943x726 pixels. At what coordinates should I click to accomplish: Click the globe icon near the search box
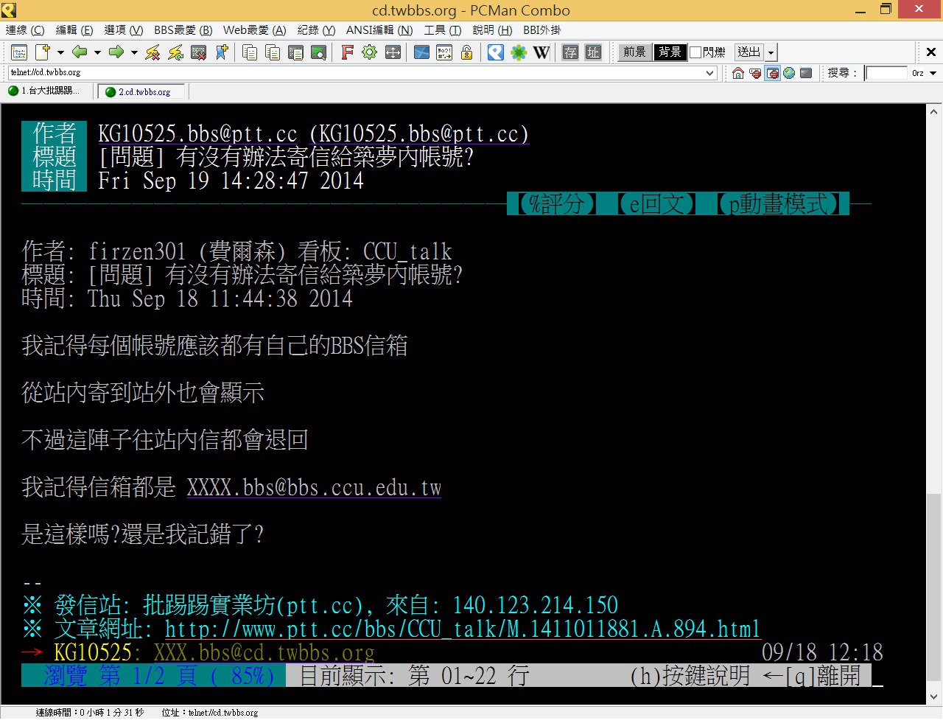click(x=789, y=73)
